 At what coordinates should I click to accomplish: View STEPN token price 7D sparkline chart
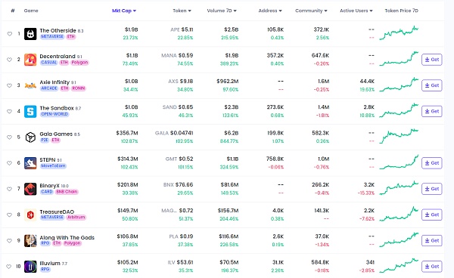(x=399, y=162)
